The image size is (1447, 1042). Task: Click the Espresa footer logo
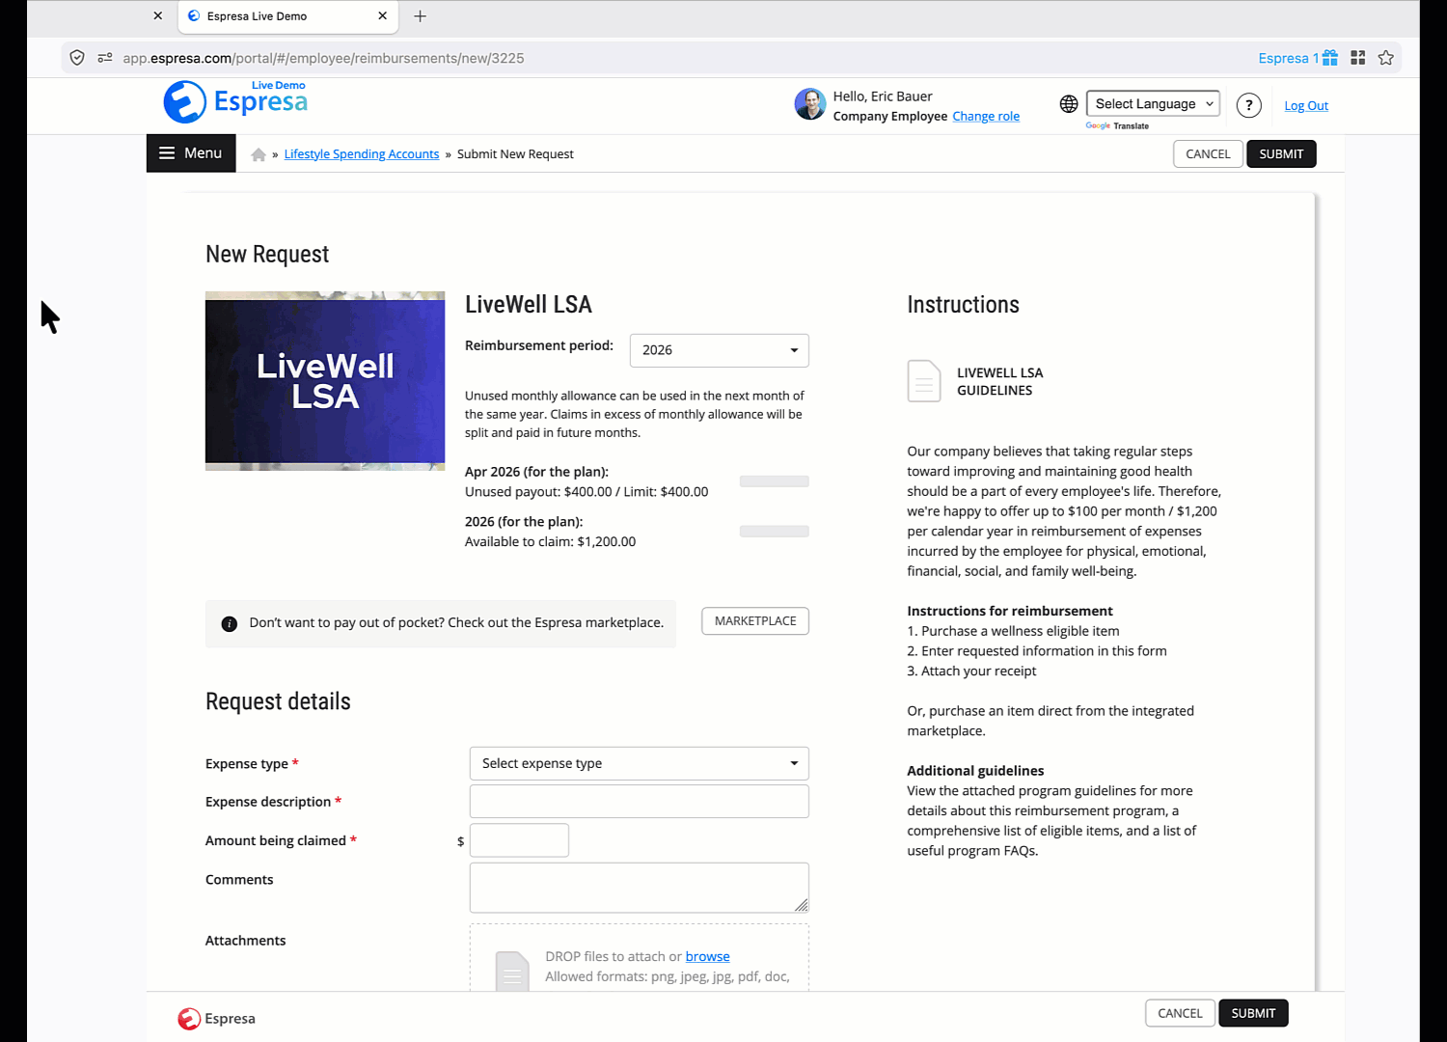pos(217,1019)
